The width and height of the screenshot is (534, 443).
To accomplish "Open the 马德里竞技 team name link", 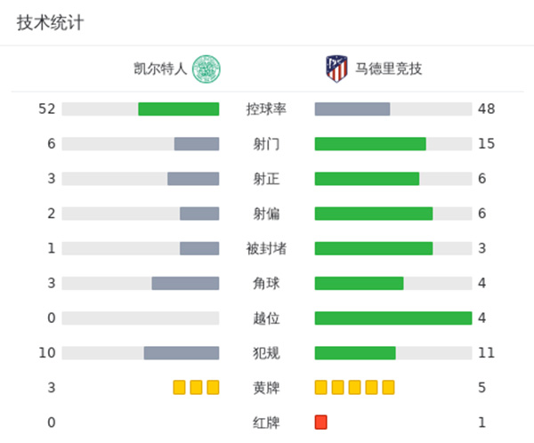I will (x=389, y=68).
